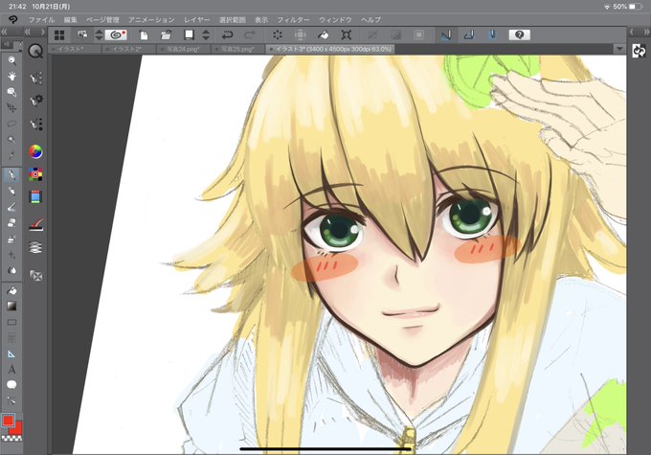Open レイヤー menu
This screenshot has width=651, height=455.
point(197,20)
